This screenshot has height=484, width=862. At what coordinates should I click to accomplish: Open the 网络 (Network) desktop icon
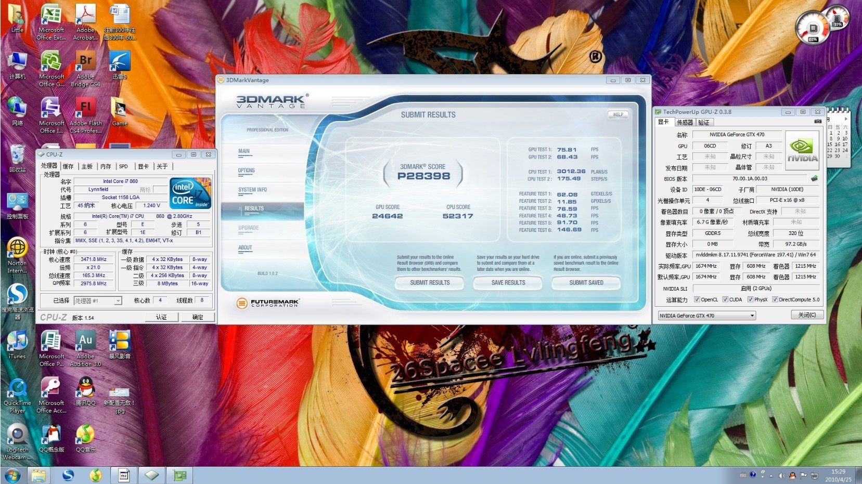pos(17,112)
